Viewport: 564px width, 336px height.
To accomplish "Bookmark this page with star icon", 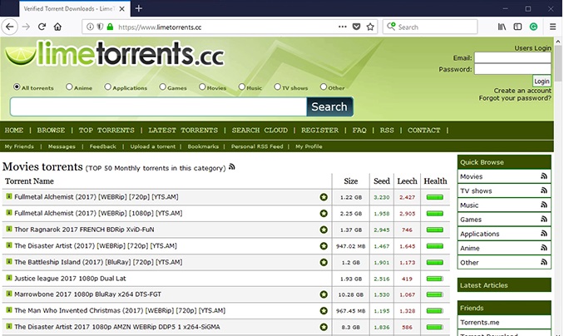I will (370, 27).
